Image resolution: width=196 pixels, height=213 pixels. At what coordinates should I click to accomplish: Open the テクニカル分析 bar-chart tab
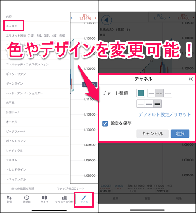[64, 199]
